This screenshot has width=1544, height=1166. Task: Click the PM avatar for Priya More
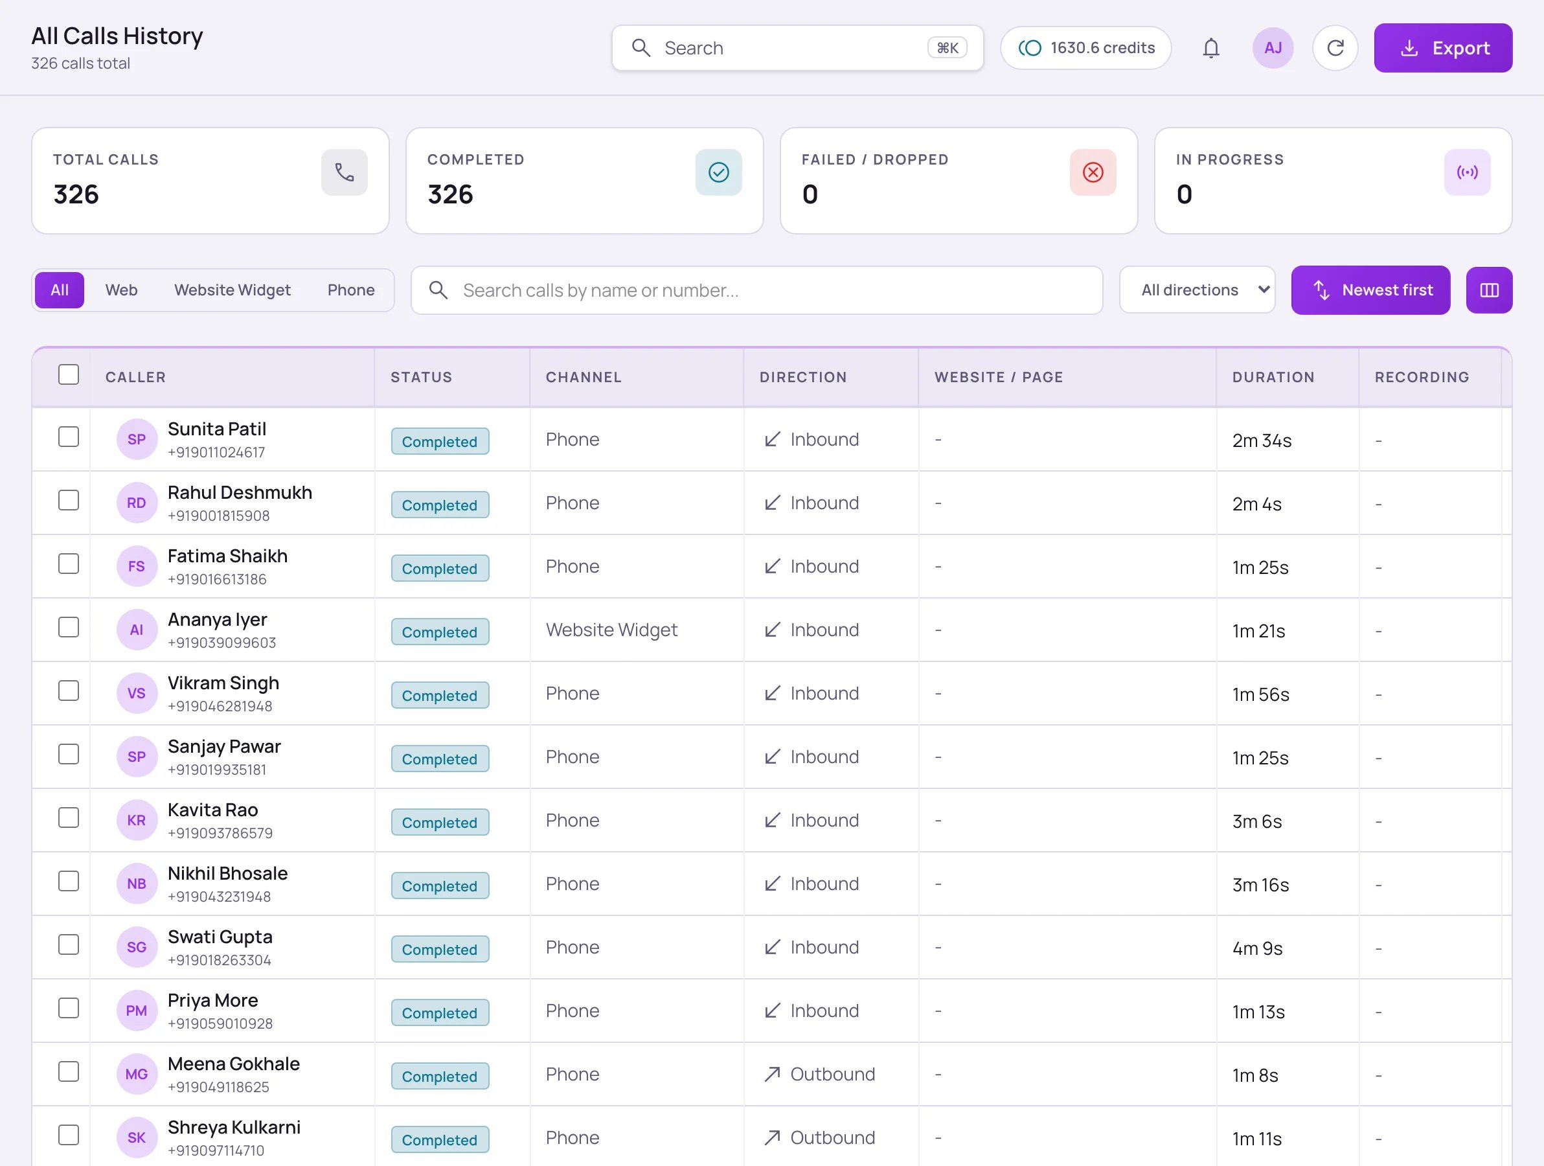pyautogui.click(x=137, y=1012)
